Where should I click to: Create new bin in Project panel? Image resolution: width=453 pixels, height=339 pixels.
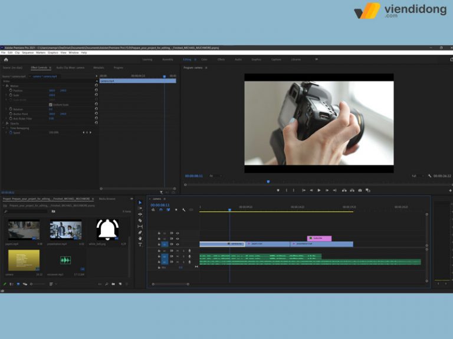pyautogui.click(x=113, y=284)
